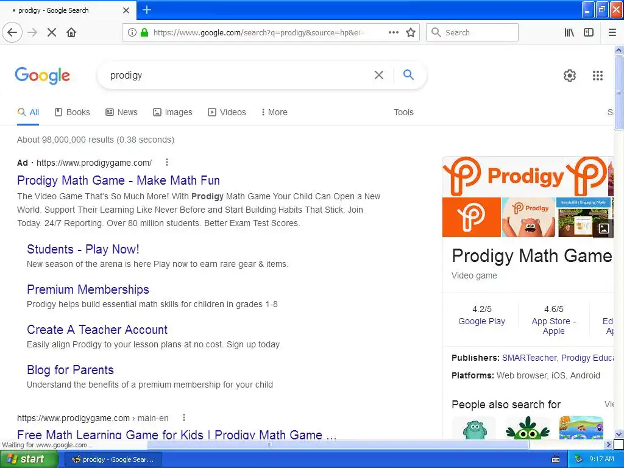
Task: Expand the More search categories menu
Action: (x=274, y=112)
